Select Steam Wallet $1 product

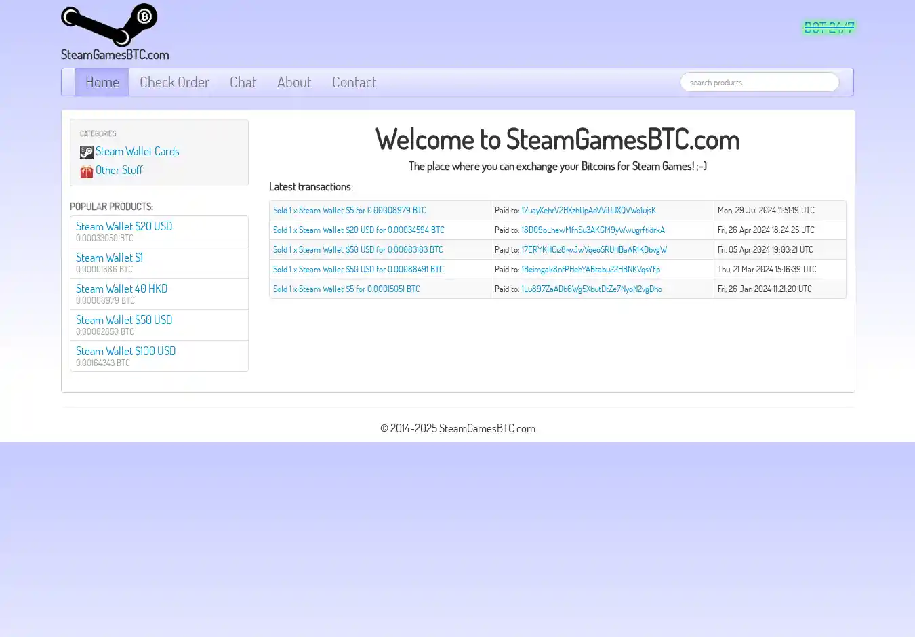(x=109, y=258)
